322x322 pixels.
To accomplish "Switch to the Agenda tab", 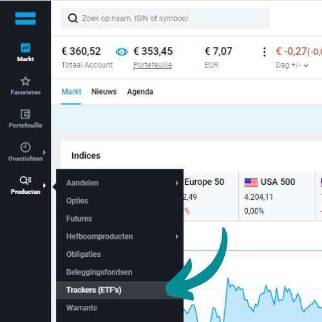I will (x=140, y=92).
